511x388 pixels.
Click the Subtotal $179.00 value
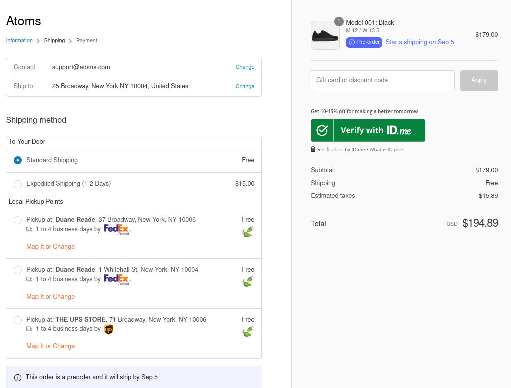486,170
